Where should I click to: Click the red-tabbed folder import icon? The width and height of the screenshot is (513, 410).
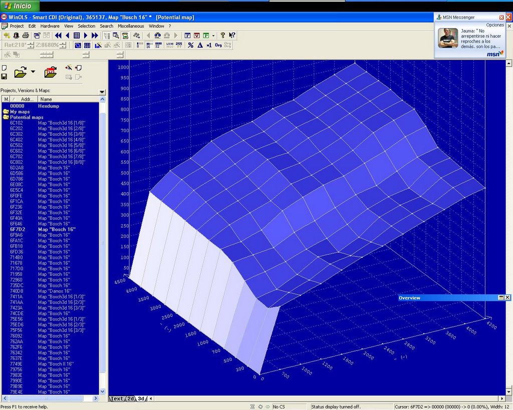coord(51,72)
